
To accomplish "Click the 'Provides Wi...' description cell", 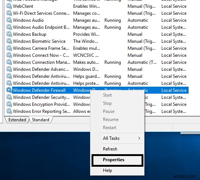I will pyautogui.click(x=86, y=34).
